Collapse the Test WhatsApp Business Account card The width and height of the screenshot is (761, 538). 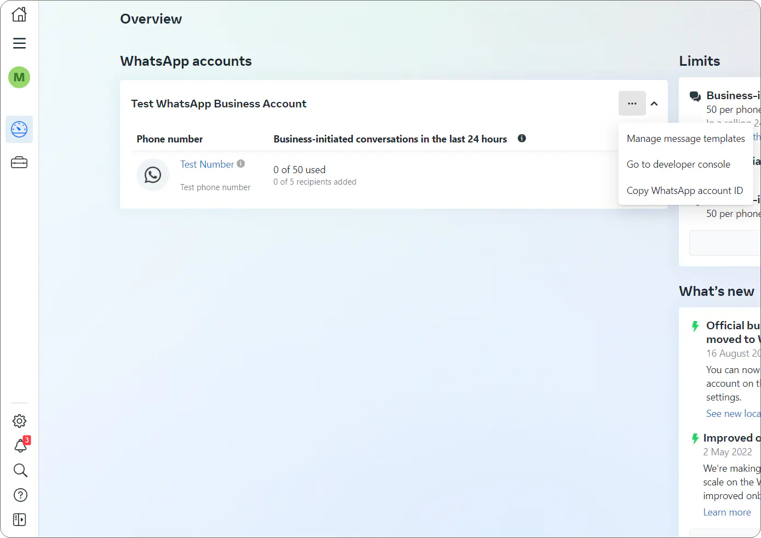click(654, 103)
